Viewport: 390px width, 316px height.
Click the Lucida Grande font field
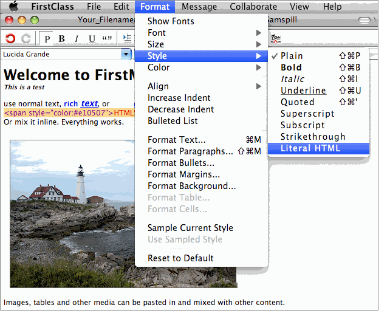point(62,54)
